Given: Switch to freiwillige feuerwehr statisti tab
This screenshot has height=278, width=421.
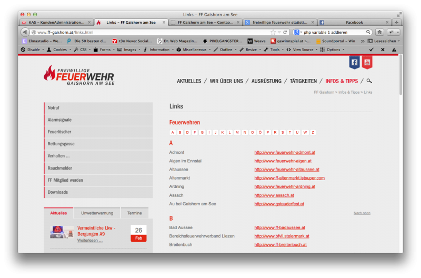Looking at the screenshot, I should [280, 22].
